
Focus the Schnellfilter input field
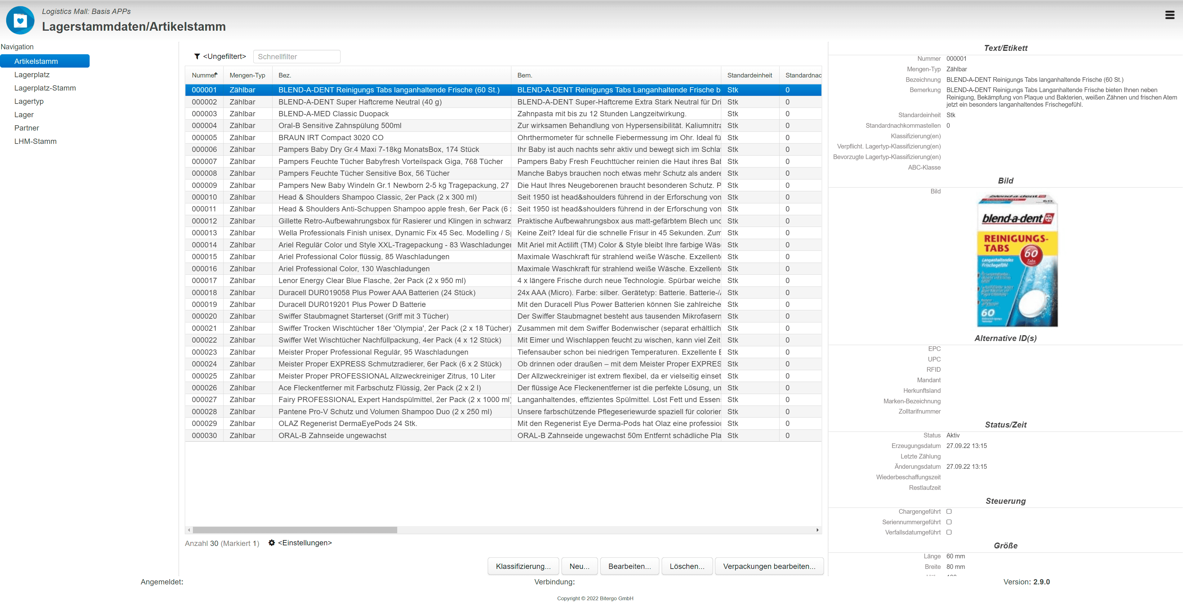(x=297, y=56)
